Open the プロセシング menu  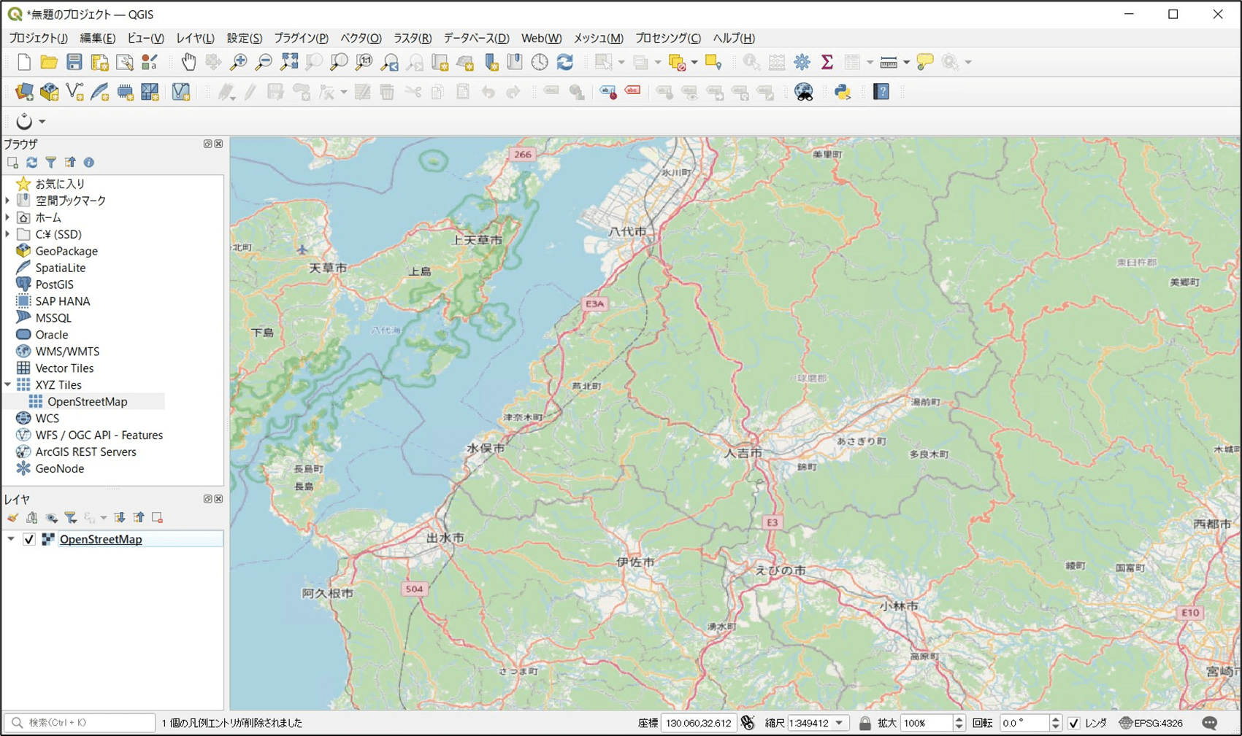pos(668,38)
